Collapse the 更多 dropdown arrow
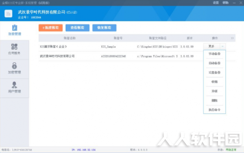This screenshot has height=153, width=244. (x=222, y=46)
